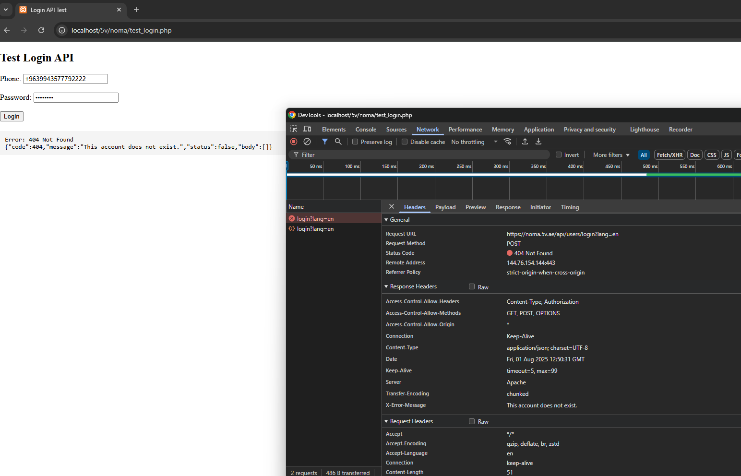
Task: Toggle the network filter funnel icon
Action: click(x=325, y=142)
